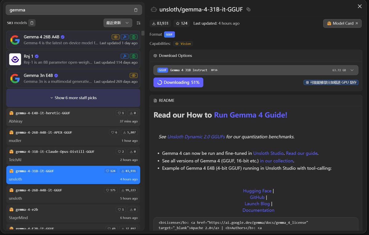Click likes badge on gemma-4-26B-A4B-it-APEX-GGUF
369x235 pixels.
114,132
